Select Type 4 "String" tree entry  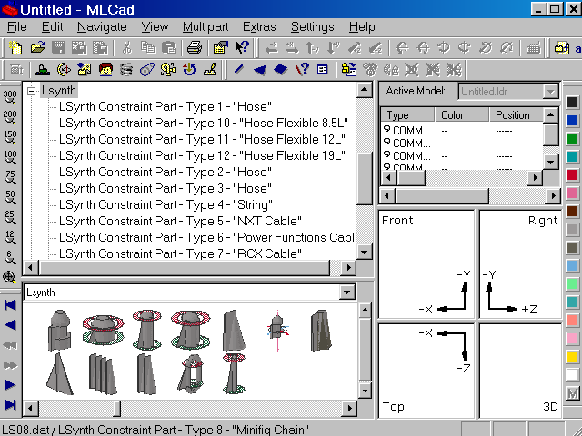click(x=166, y=204)
